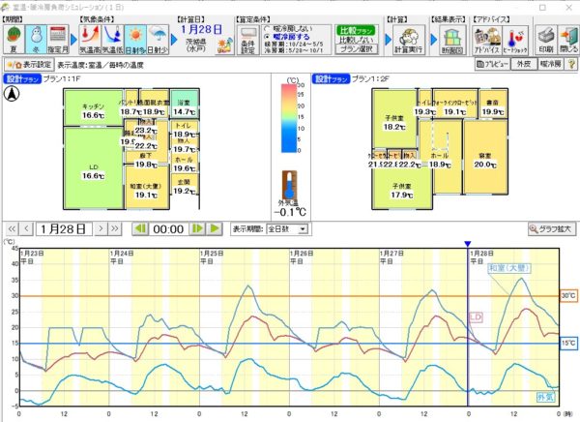Click the 2F 設計プラン blue label

[331, 78]
